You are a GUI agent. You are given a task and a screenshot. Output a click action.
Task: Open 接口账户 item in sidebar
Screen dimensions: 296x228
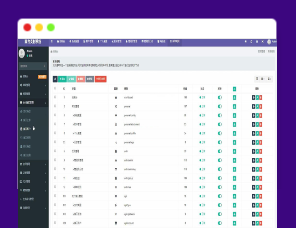26,129
